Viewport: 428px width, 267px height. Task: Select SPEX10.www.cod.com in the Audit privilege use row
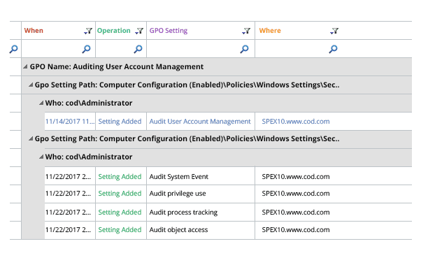(296, 194)
